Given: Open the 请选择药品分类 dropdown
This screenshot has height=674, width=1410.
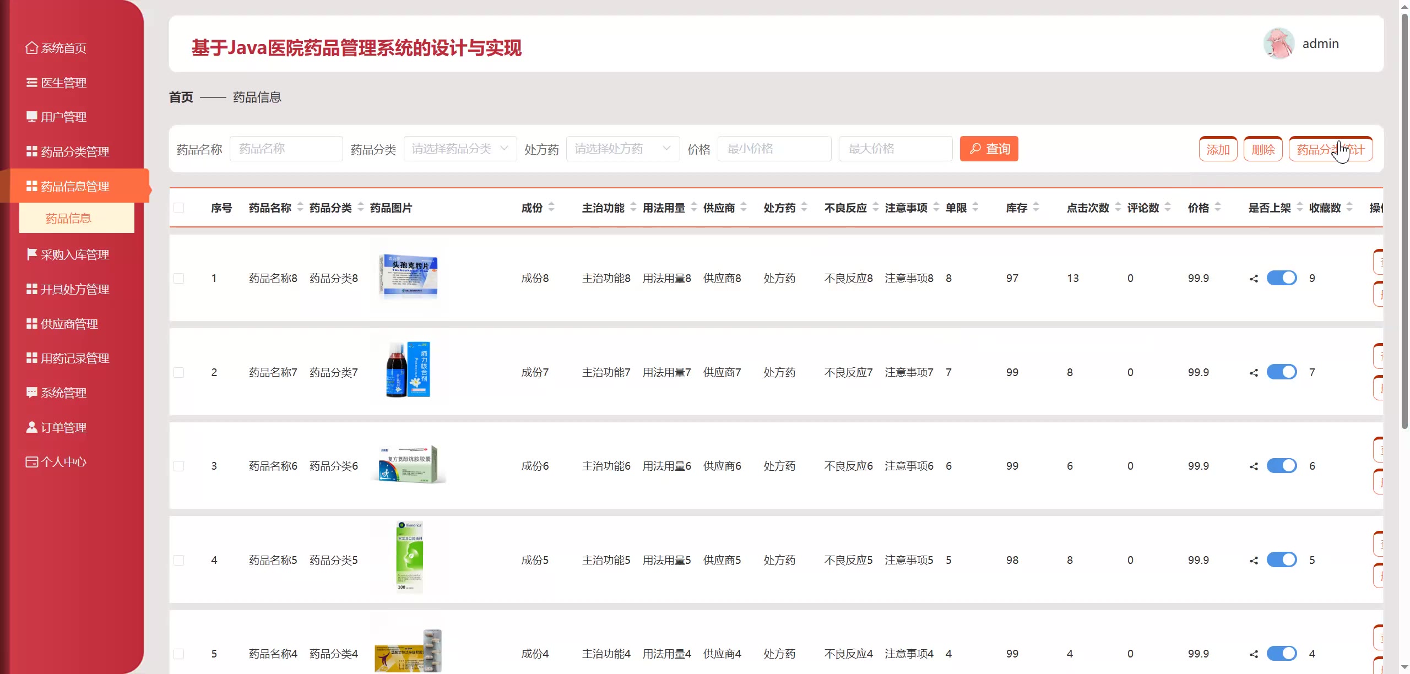Looking at the screenshot, I should coord(460,149).
